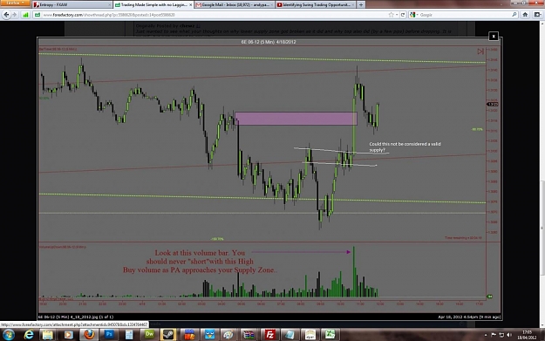Show hidden system tray icons
The width and height of the screenshot is (545, 341).
click(486, 335)
